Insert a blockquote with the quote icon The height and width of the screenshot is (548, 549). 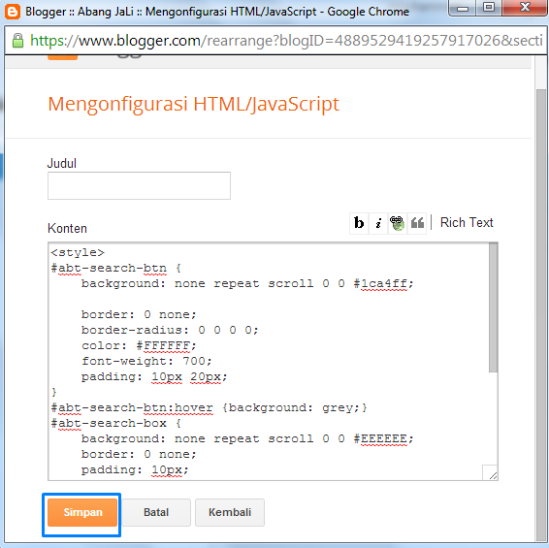(417, 223)
